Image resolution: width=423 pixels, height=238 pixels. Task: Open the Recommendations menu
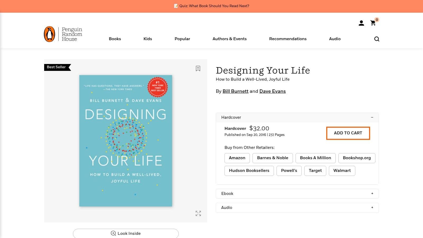click(x=288, y=39)
